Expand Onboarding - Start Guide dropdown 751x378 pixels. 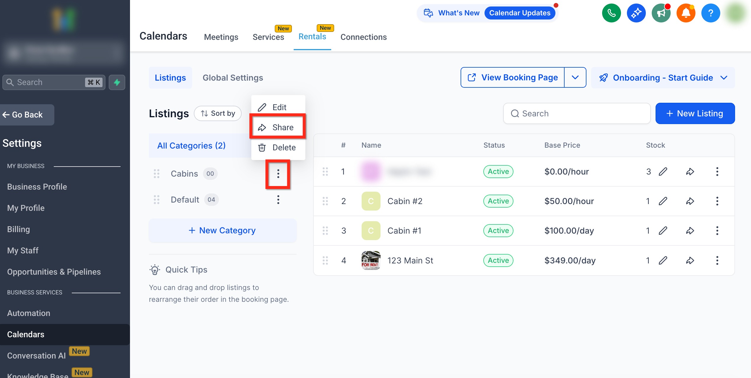coord(724,78)
